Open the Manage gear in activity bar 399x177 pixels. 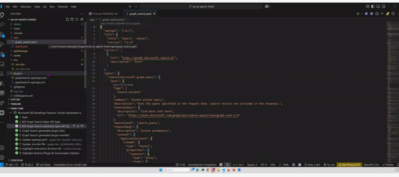[x=2, y=157]
